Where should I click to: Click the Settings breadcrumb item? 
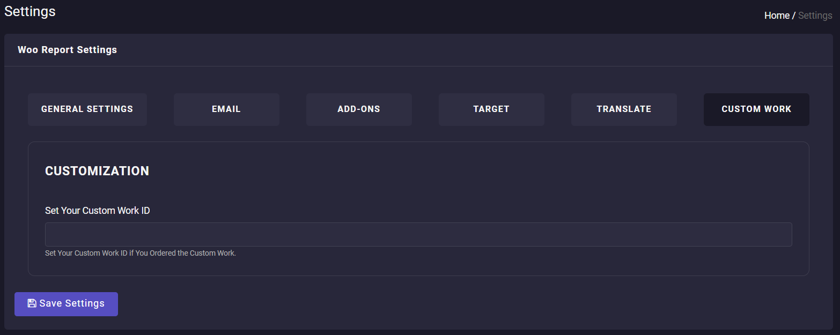[815, 16]
